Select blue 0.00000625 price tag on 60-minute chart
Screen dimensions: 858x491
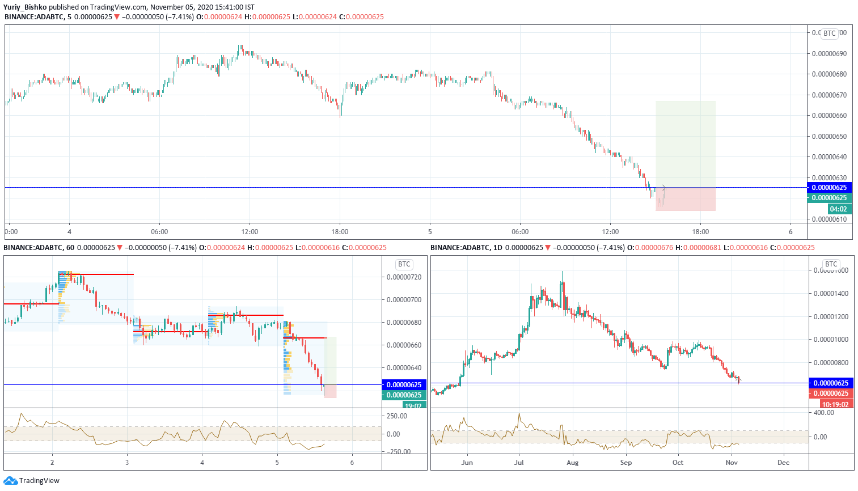coord(404,385)
